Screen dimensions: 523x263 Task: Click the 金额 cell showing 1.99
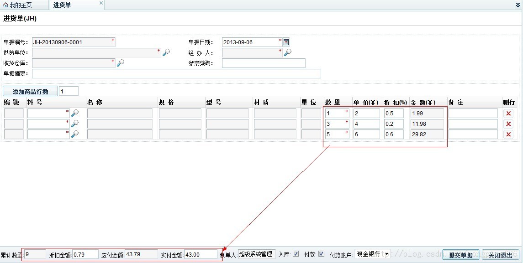(427, 113)
